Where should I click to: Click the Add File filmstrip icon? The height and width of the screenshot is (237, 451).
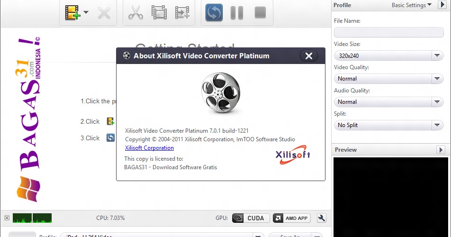[72, 13]
